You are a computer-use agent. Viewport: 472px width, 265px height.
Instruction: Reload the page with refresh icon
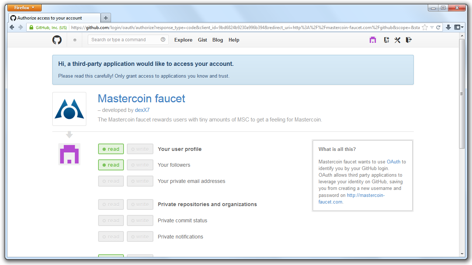pos(438,27)
